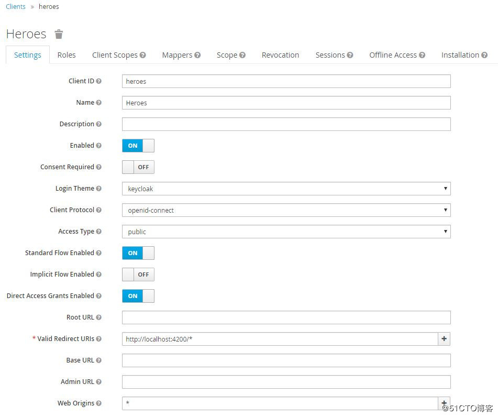Click the trash icon beside Heroes title

pos(59,35)
